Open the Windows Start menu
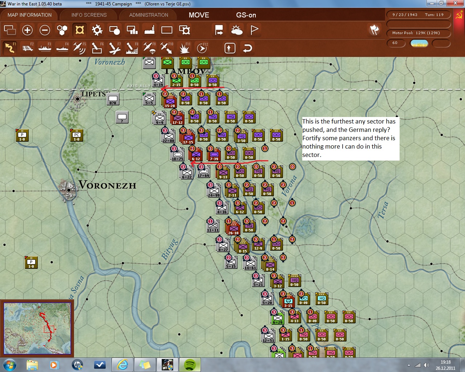 (9, 365)
